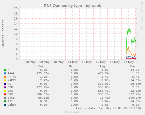Viewport: 145px width, 115px height.
Task: Click the y-axis value 20 label
Action: click(16, 8)
